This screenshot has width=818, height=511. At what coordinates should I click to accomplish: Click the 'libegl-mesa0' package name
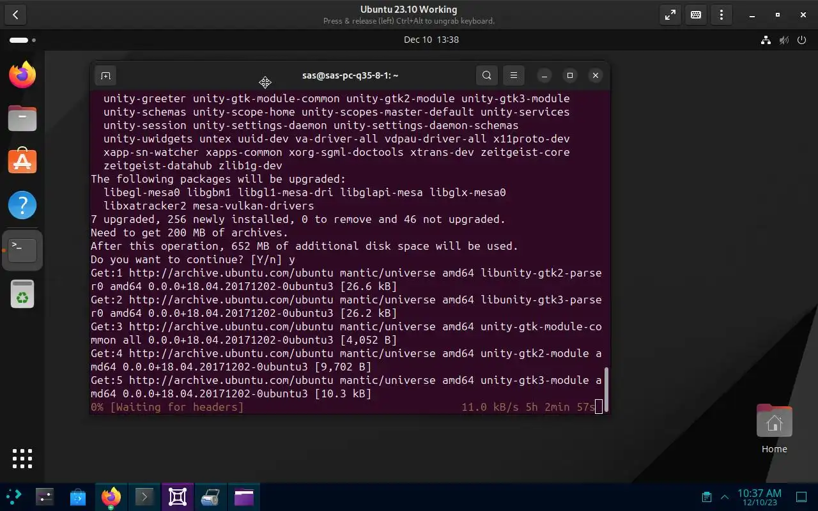coord(141,192)
